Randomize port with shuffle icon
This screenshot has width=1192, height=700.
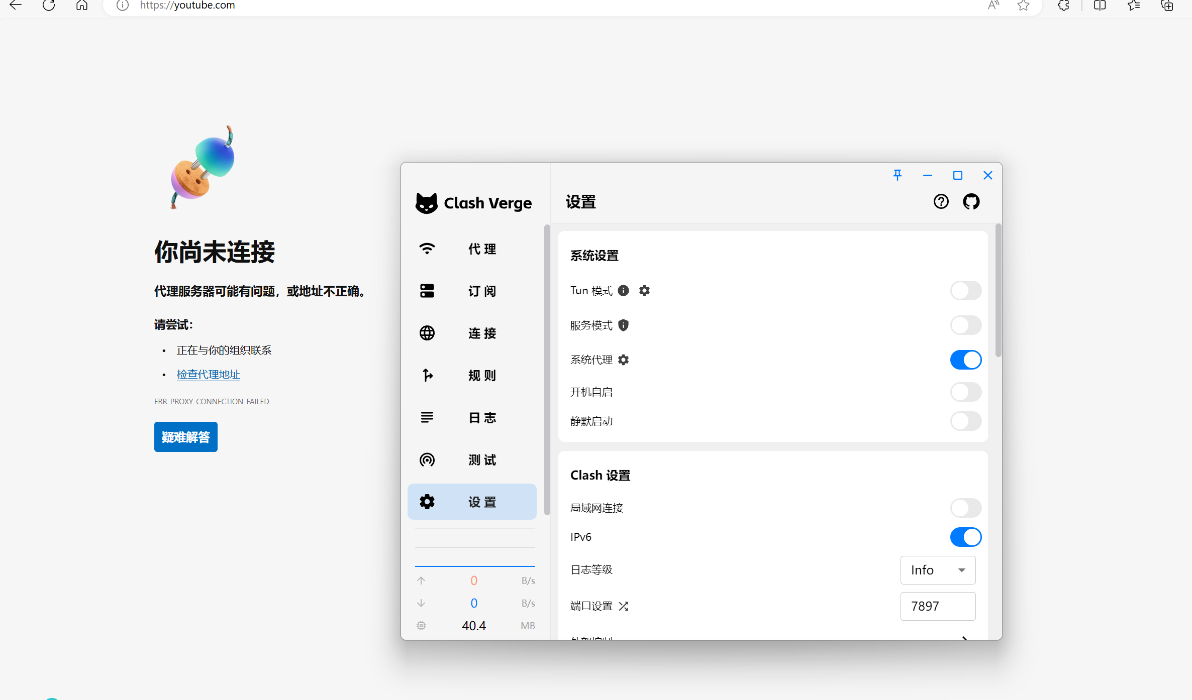click(623, 606)
